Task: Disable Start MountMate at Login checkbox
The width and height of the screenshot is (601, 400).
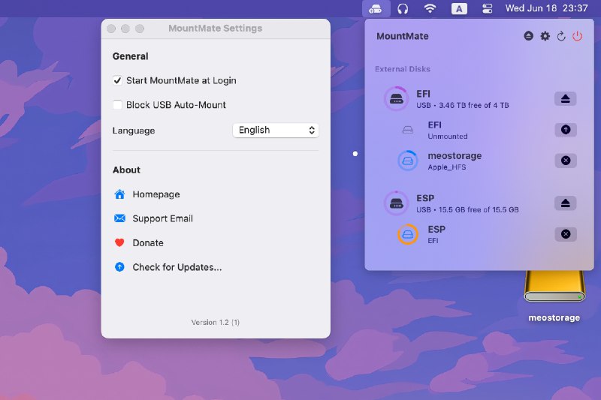Action: click(118, 80)
